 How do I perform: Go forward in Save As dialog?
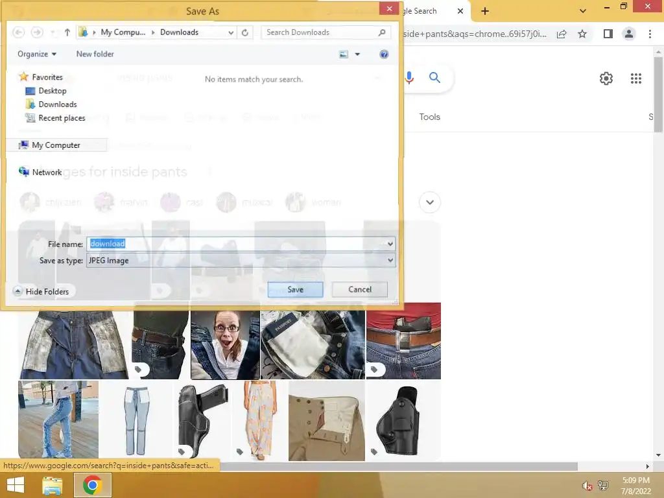(37, 32)
